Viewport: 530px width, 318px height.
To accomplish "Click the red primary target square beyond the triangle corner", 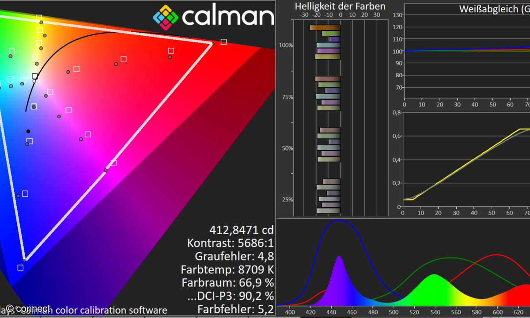I will tap(223, 42).
